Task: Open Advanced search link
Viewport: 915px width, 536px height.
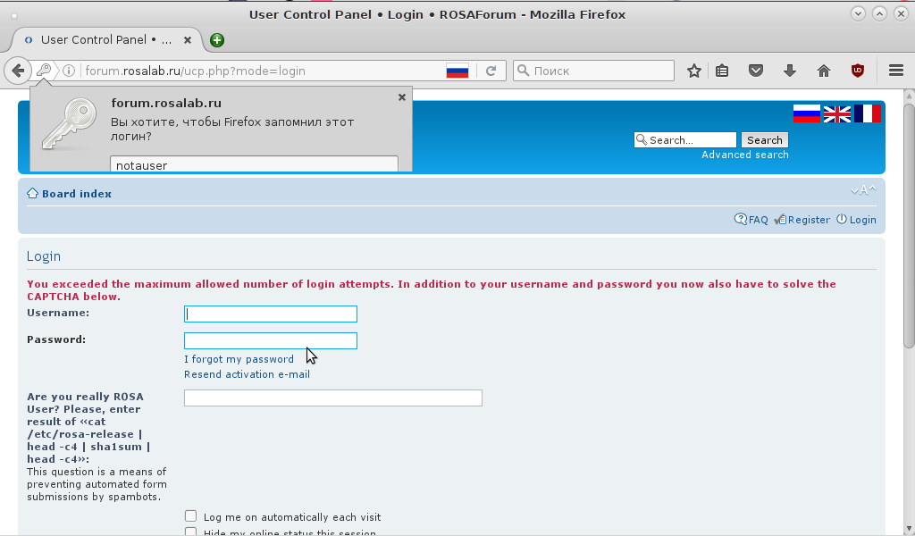Action: pyautogui.click(x=744, y=155)
